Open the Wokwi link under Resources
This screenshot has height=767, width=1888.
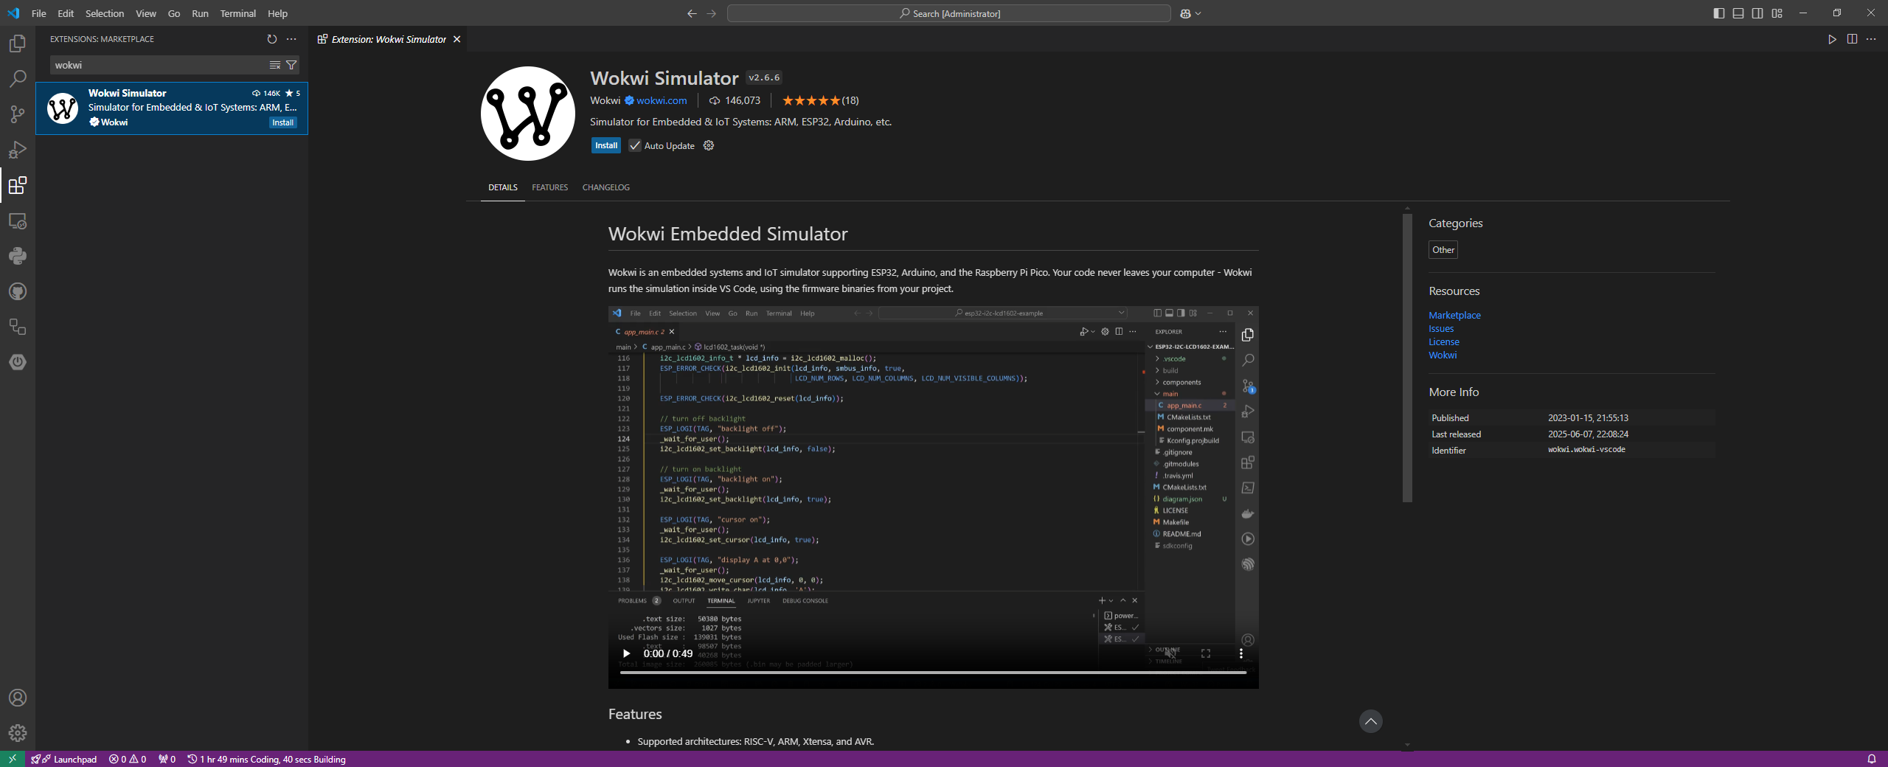(1443, 355)
